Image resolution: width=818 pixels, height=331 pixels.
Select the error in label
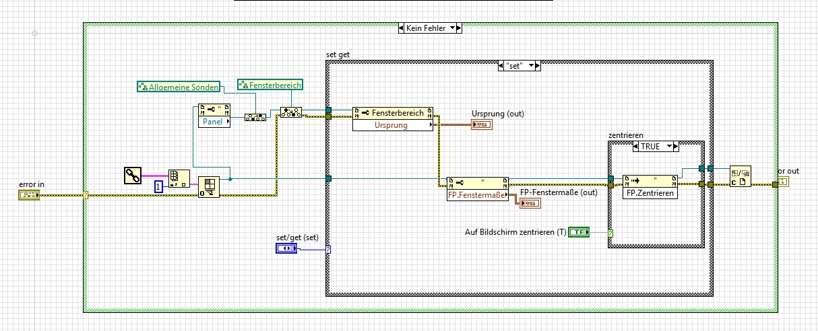click(x=32, y=184)
